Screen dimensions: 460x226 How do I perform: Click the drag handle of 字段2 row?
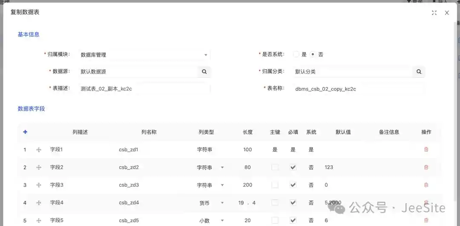point(39,167)
